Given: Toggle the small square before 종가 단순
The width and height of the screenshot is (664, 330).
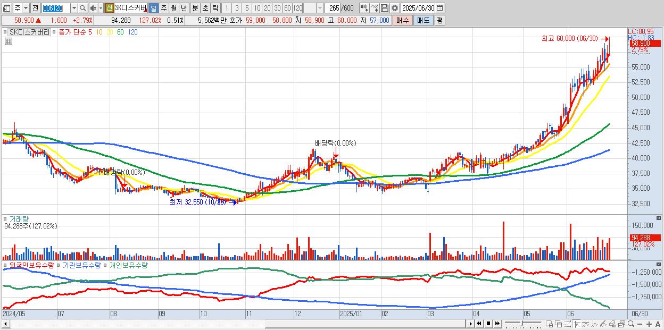Looking at the screenshot, I should tap(54, 32).
